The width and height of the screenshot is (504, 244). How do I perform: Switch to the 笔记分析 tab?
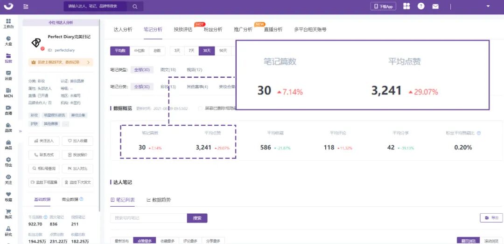click(x=153, y=29)
